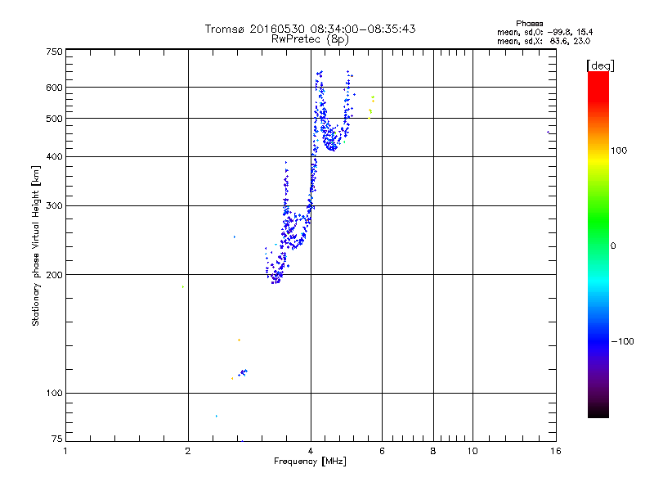Click the 'RwPretec (8p)' subtitle

310,39
